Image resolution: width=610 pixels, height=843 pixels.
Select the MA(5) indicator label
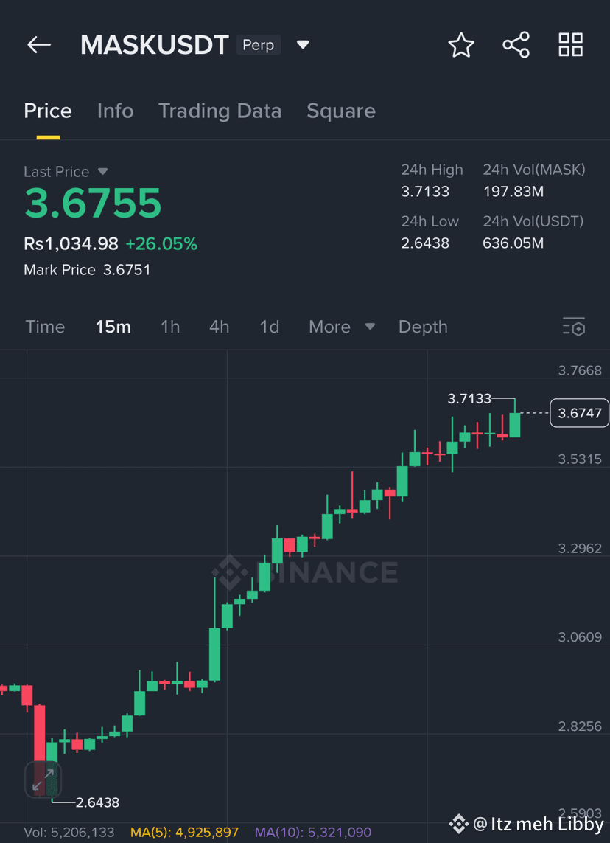tap(185, 831)
